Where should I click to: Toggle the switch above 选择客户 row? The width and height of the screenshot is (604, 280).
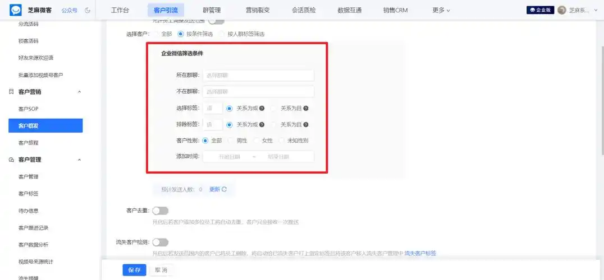216,21
